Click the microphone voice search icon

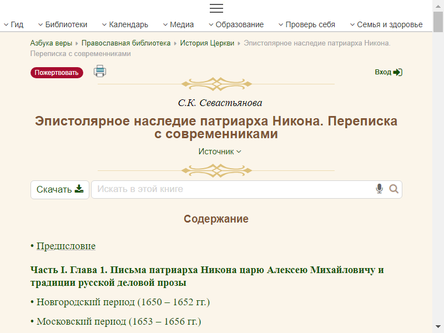(380, 189)
